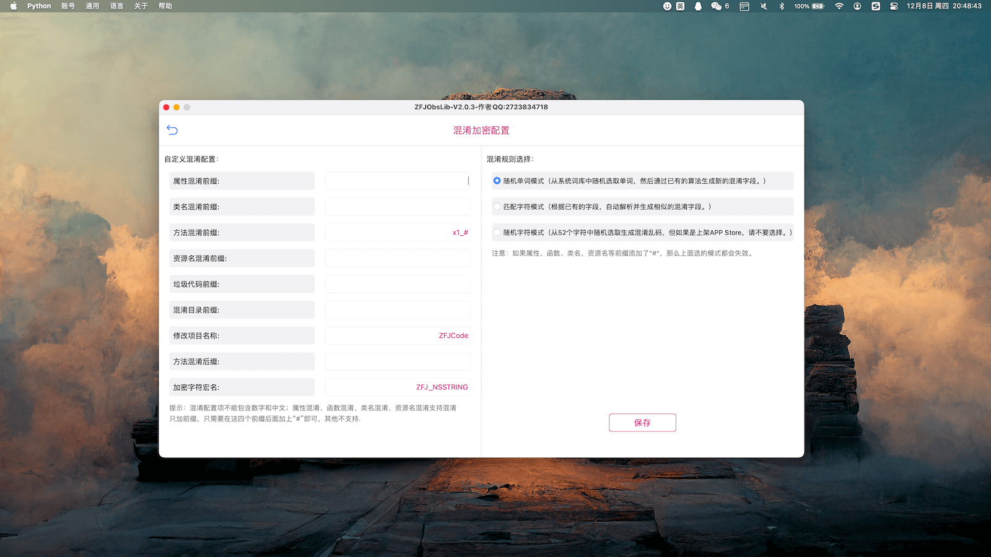991x557 pixels.
Task: Click the 保存 button
Action: click(642, 423)
